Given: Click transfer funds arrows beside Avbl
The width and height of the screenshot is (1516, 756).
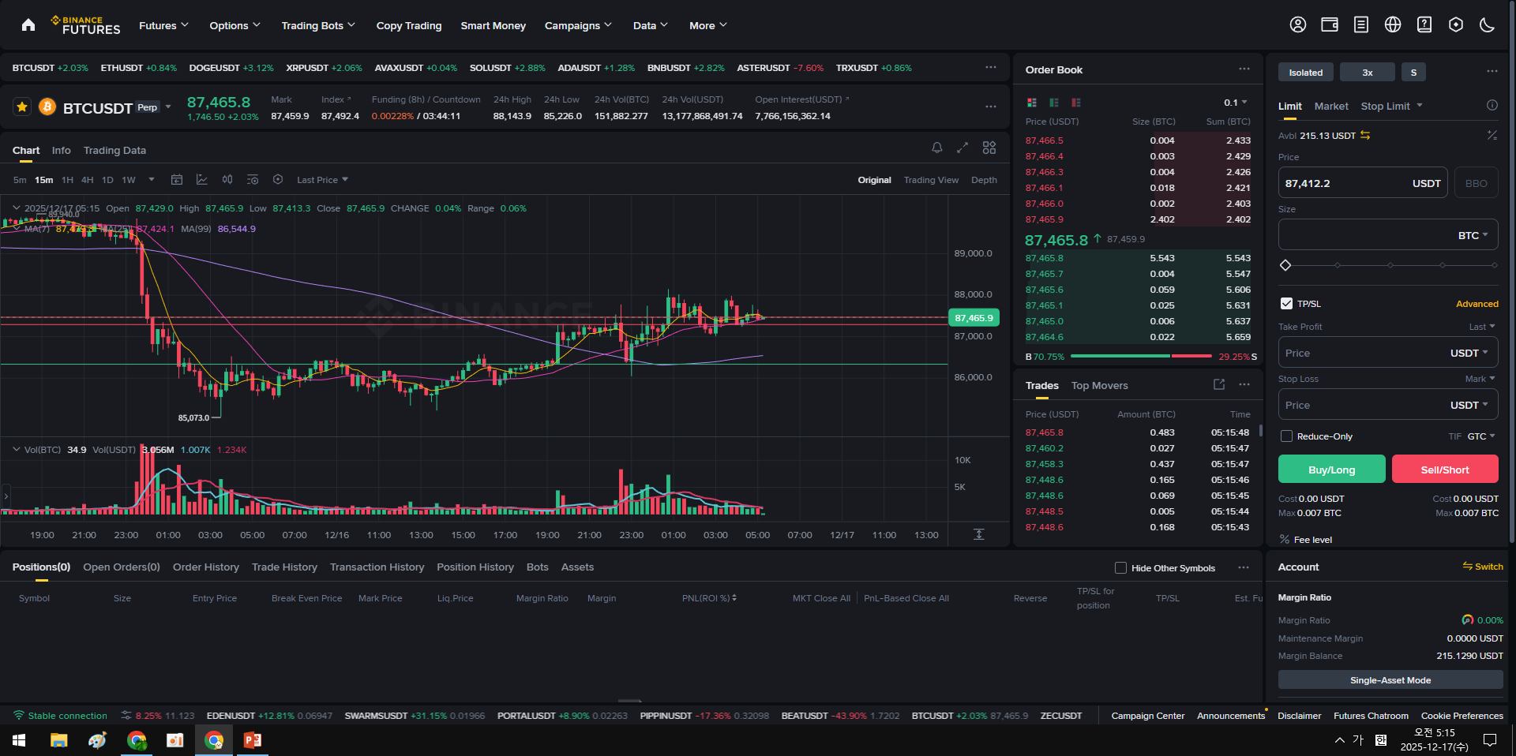Looking at the screenshot, I should click(1365, 136).
